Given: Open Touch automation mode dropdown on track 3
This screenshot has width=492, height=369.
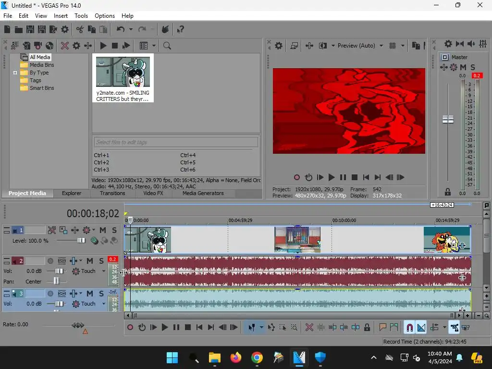Looking at the screenshot, I should pos(104,304).
